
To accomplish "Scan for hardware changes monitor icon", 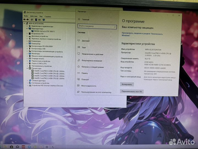I will click(x=44, y=20).
